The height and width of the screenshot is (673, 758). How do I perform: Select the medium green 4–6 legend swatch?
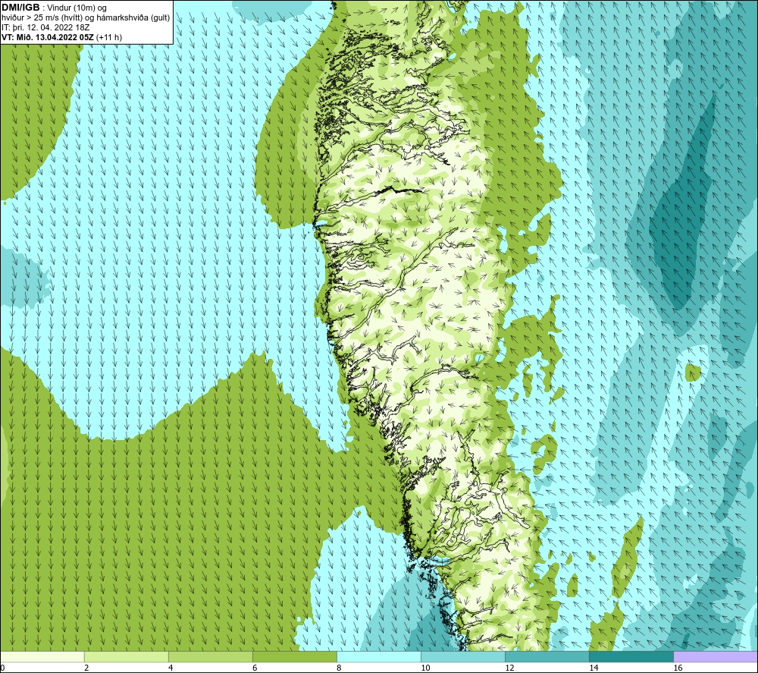pyautogui.click(x=210, y=656)
